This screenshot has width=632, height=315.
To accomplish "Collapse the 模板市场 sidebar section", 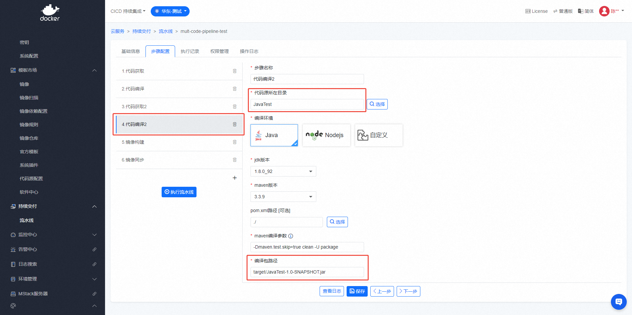I will (94, 70).
